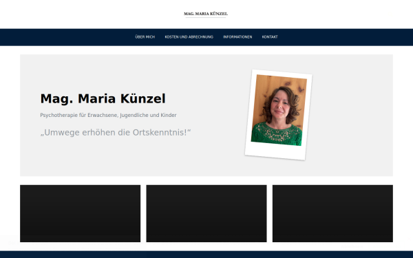Screen dimensions: 413x258
Task: Open the first dark tile in the row below the banner
Action: [x=80, y=213]
